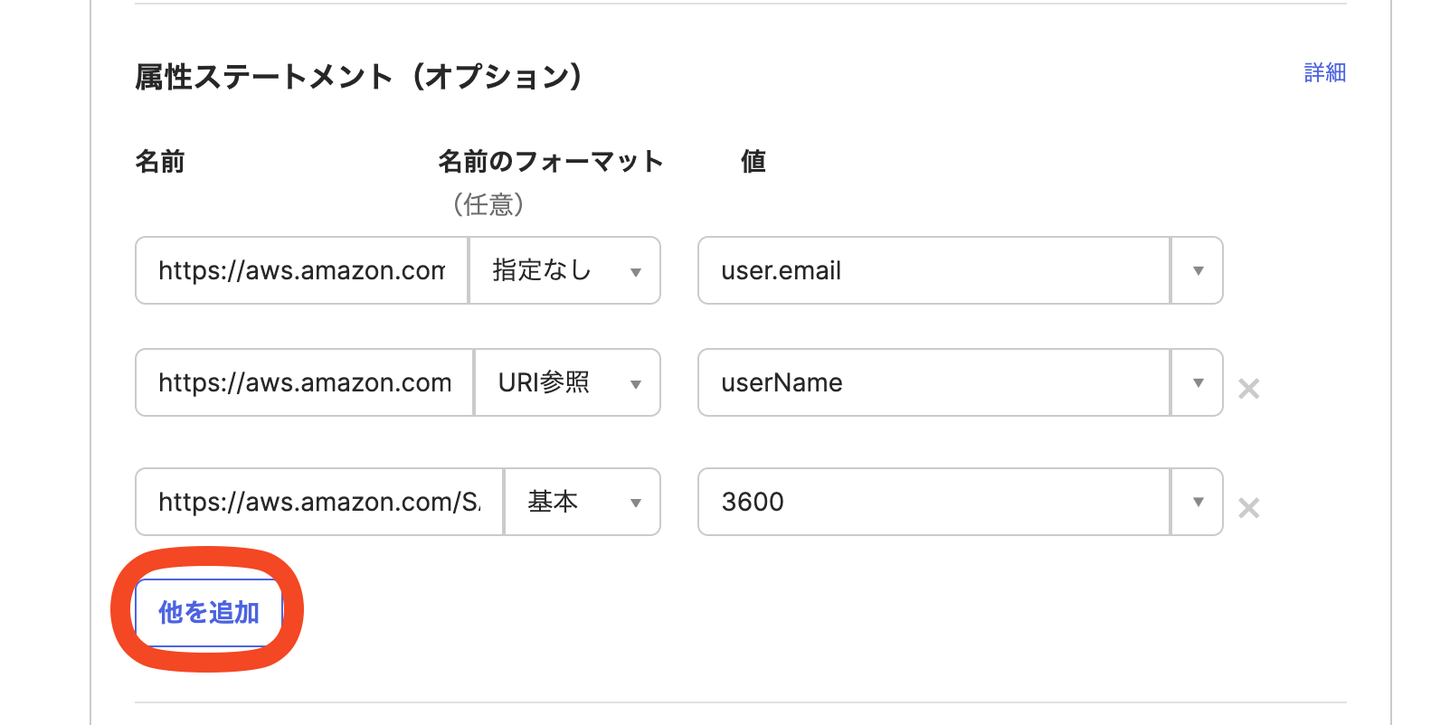
Task: Click the name field starting https://aws.amazon.com/S
Action: click(x=319, y=502)
